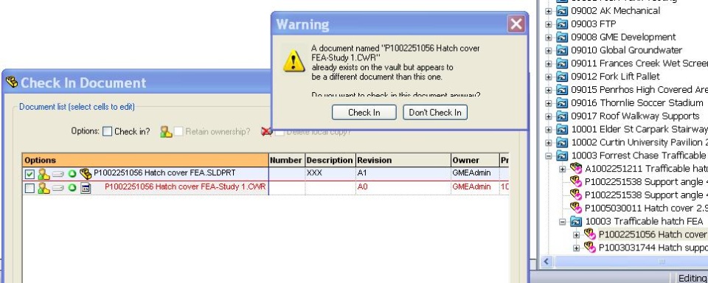708x283 pixels.
Task: Click the drive icon in the SLDPRT row
Action: (58, 174)
